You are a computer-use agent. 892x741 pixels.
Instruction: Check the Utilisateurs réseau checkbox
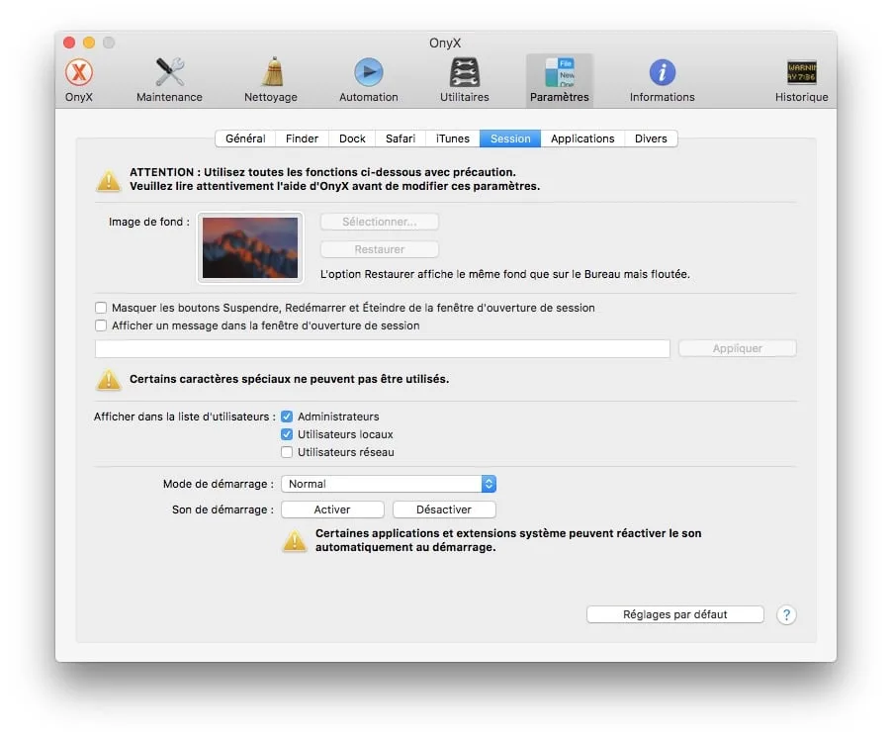[287, 452]
